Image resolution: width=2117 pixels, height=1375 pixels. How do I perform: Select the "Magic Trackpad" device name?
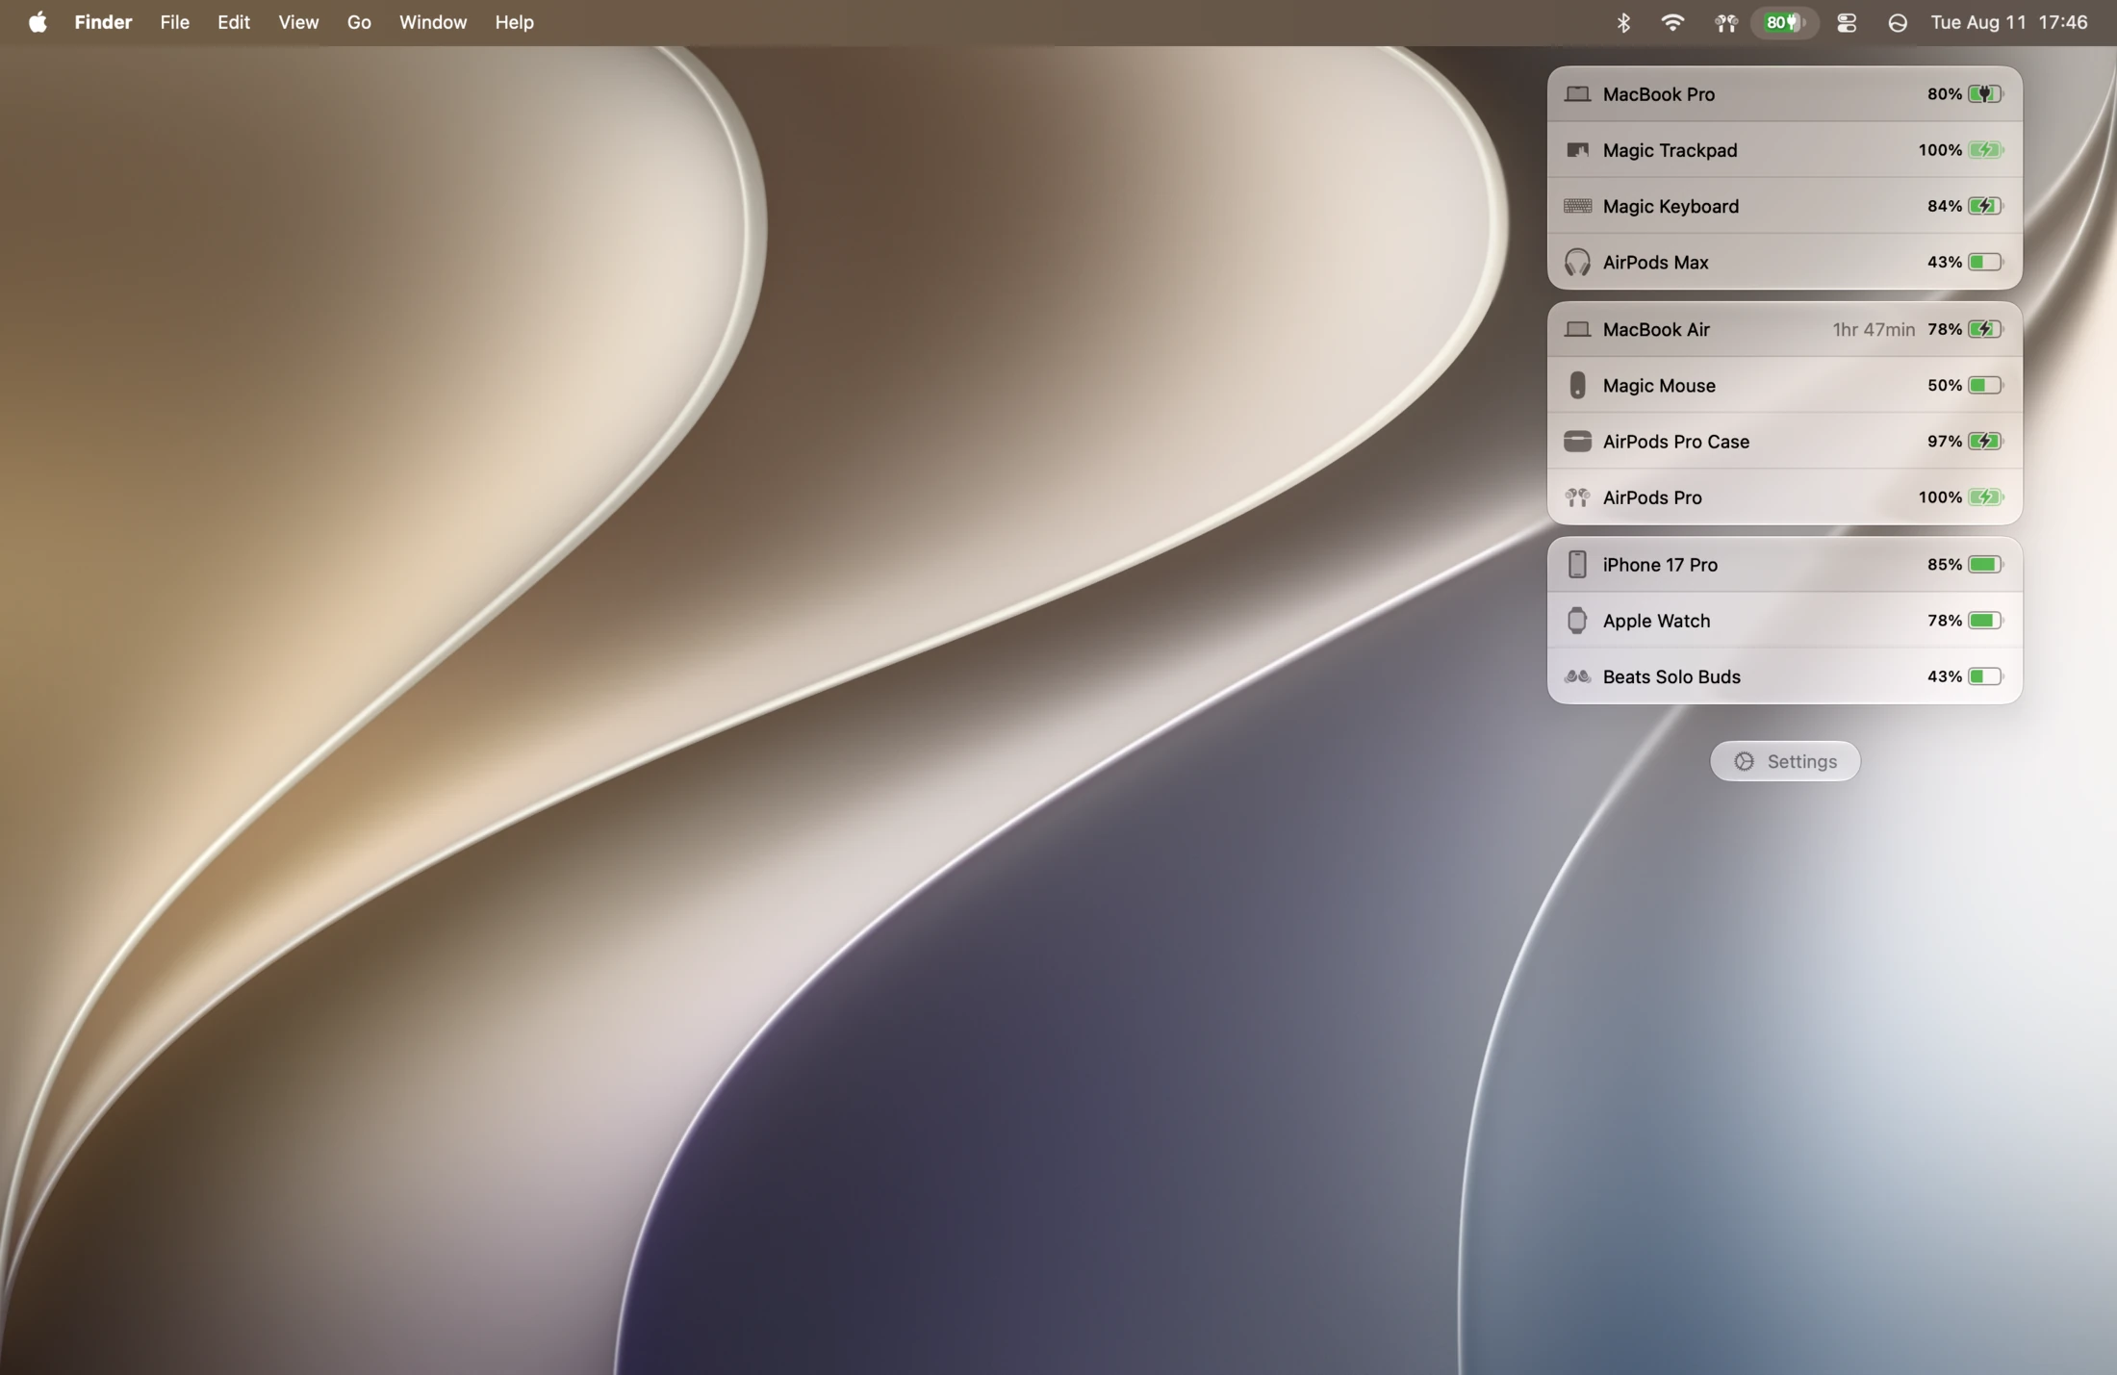click(x=1670, y=150)
